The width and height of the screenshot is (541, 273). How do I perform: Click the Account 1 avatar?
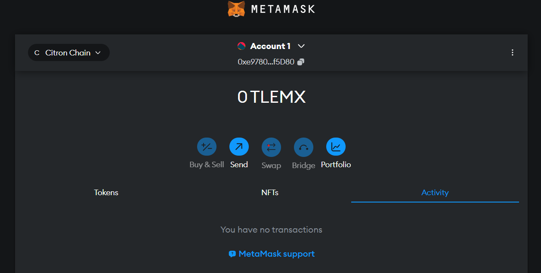(x=242, y=46)
